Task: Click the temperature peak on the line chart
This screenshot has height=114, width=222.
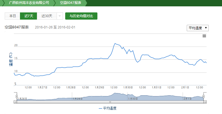Action: (115, 43)
